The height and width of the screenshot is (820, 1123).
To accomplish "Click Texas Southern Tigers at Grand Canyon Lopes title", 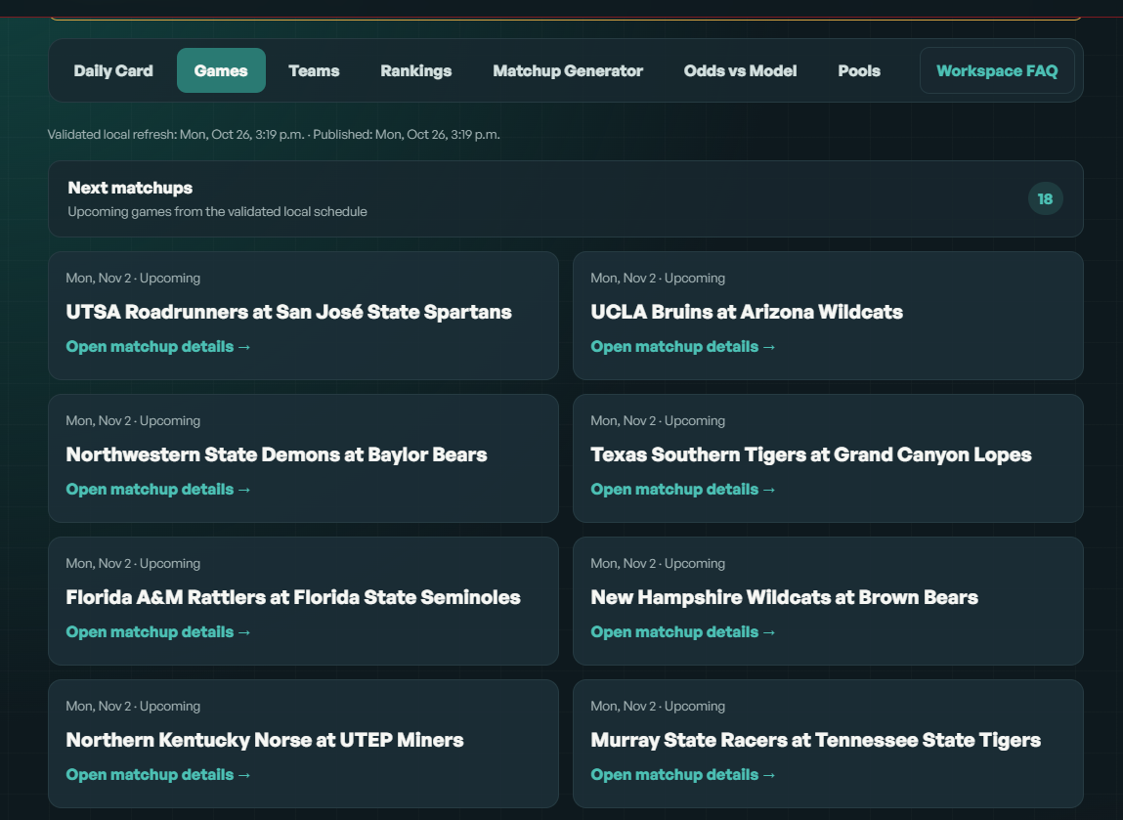I will (x=811, y=454).
